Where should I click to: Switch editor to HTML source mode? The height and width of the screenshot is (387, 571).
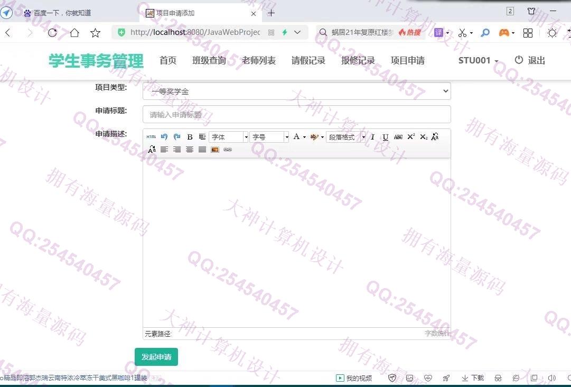[151, 137]
